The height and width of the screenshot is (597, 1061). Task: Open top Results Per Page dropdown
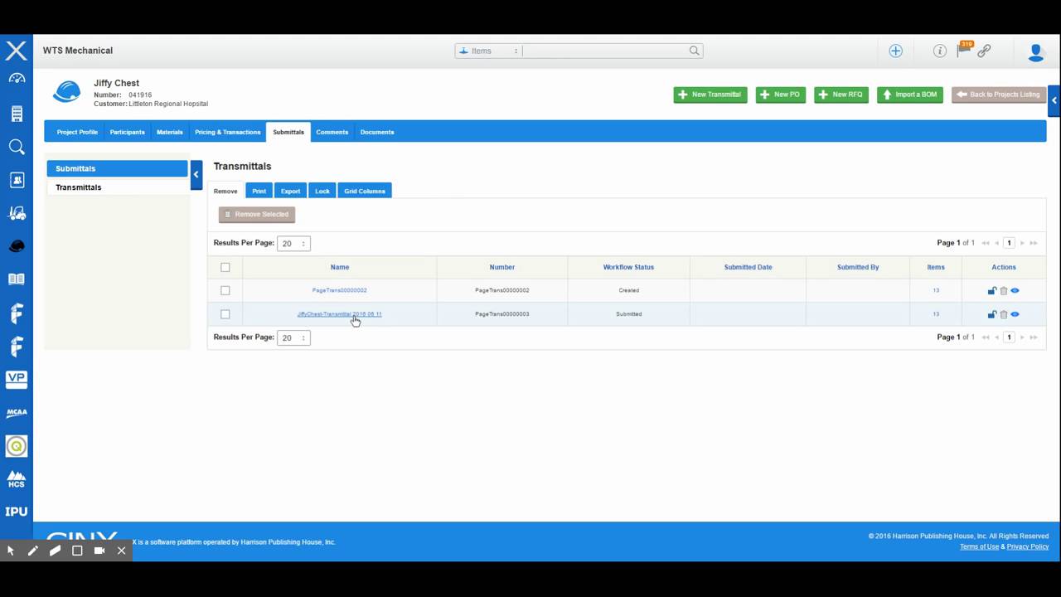pyautogui.click(x=293, y=244)
